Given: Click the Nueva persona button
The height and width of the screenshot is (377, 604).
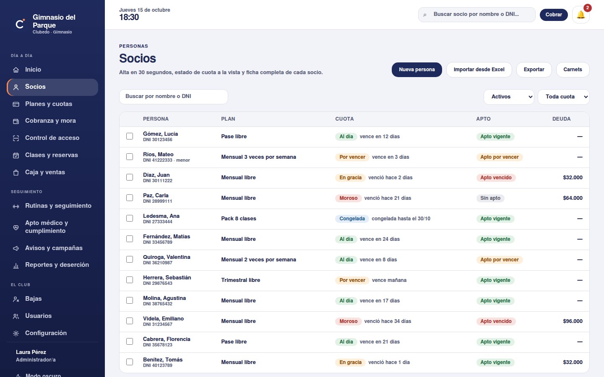Looking at the screenshot, I should pyautogui.click(x=417, y=70).
